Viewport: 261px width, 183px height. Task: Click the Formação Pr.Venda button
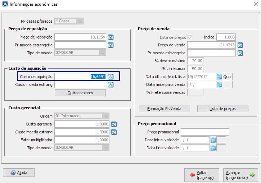pyautogui.click(x=164, y=109)
